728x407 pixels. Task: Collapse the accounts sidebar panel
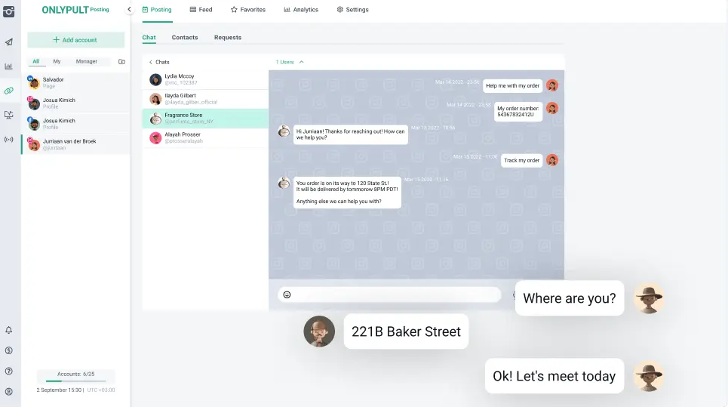click(129, 10)
